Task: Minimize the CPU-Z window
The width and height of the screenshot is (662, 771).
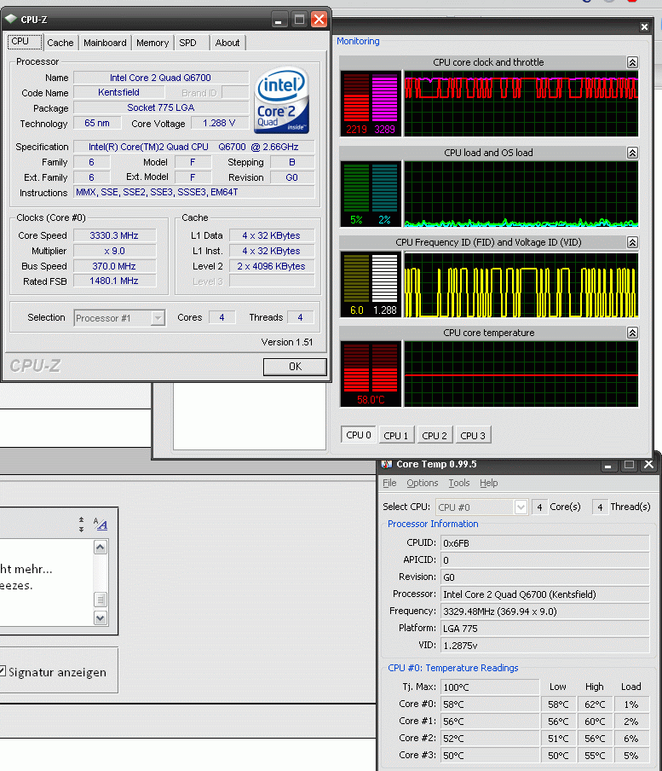Action: click(279, 20)
